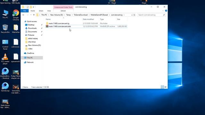205x115 pixels.
Task: Select the Kalla Sohna Nai video icon
Action: click(x=5, y=103)
